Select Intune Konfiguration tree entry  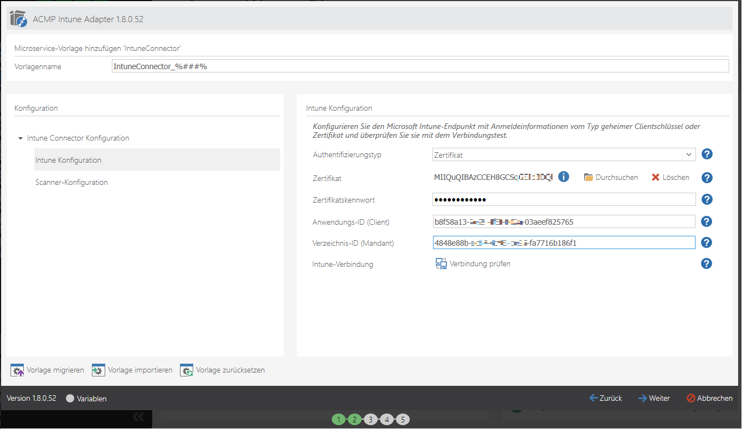pyautogui.click(x=68, y=160)
